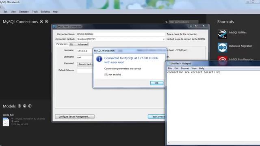Open the Models arrow options icon
Screen dimensions: 260x146
[30, 106]
